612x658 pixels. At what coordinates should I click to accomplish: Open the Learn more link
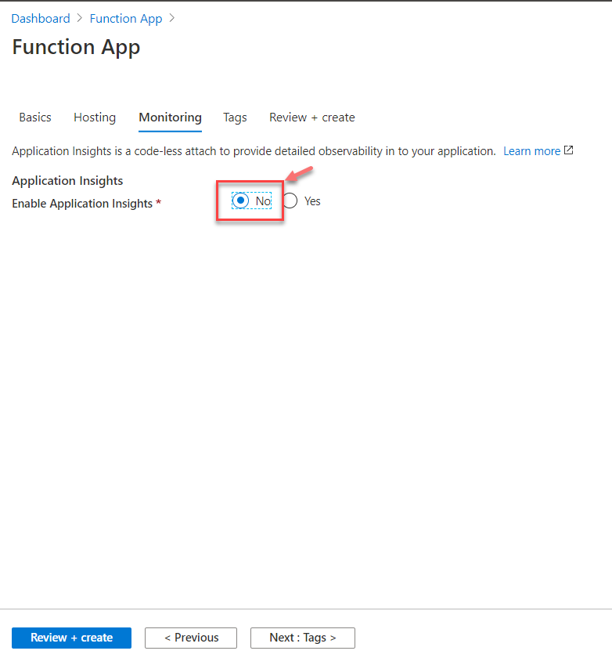click(x=531, y=151)
